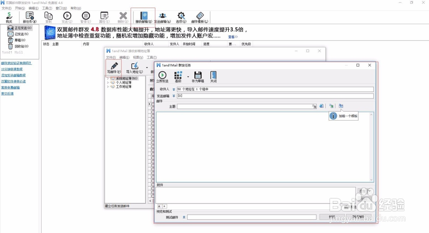The width and height of the screenshot is (429, 233).
Task: Open dropdown arrow beside 高级 icon
Action: [188, 77]
